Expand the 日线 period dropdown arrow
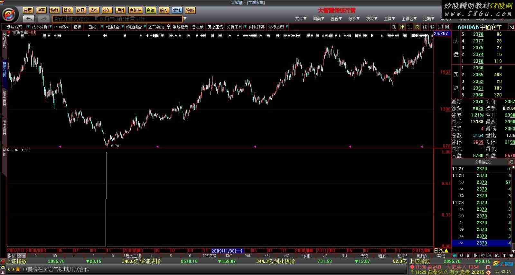This screenshot has width=515, height=275. [x=102, y=27]
